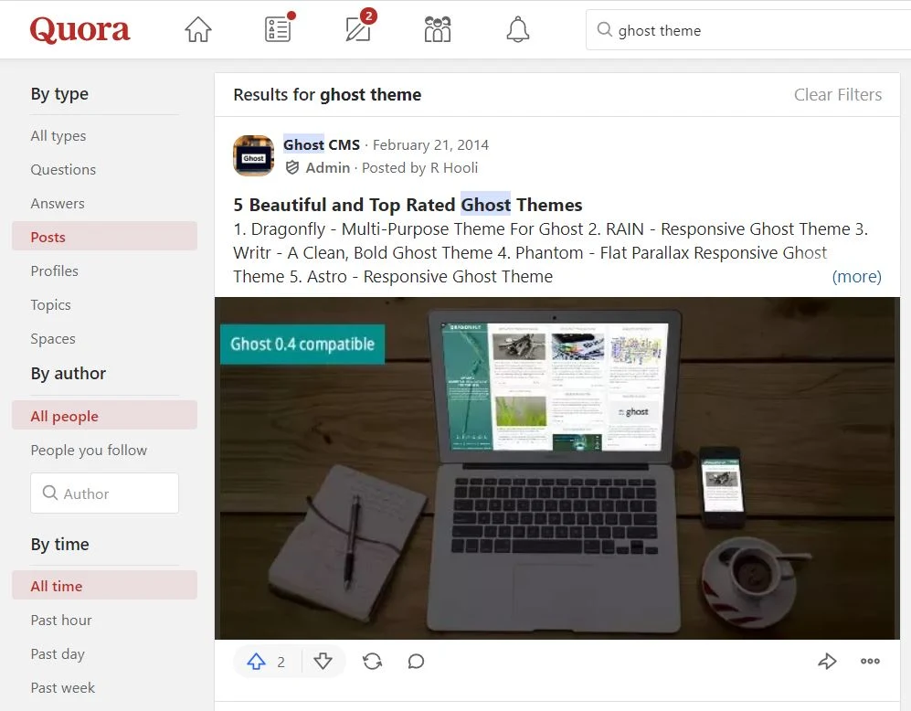
Task: Click the February 21, 2014 post date
Action: point(430,144)
